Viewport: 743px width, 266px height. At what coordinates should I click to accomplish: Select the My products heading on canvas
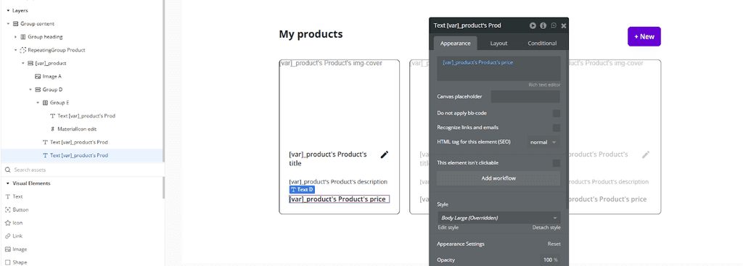pyautogui.click(x=311, y=34)
